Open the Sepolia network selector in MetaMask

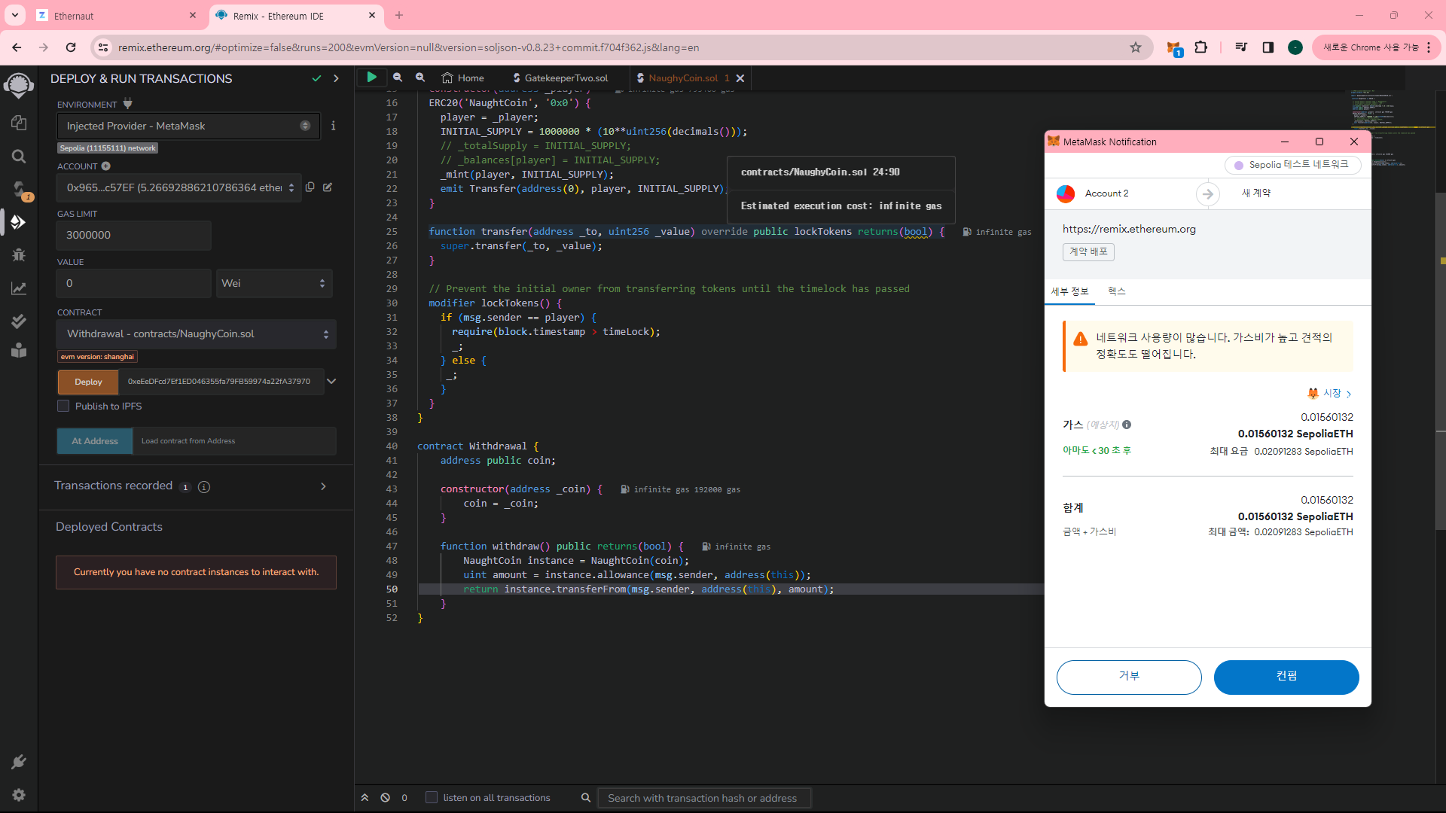pos(1292,164)
